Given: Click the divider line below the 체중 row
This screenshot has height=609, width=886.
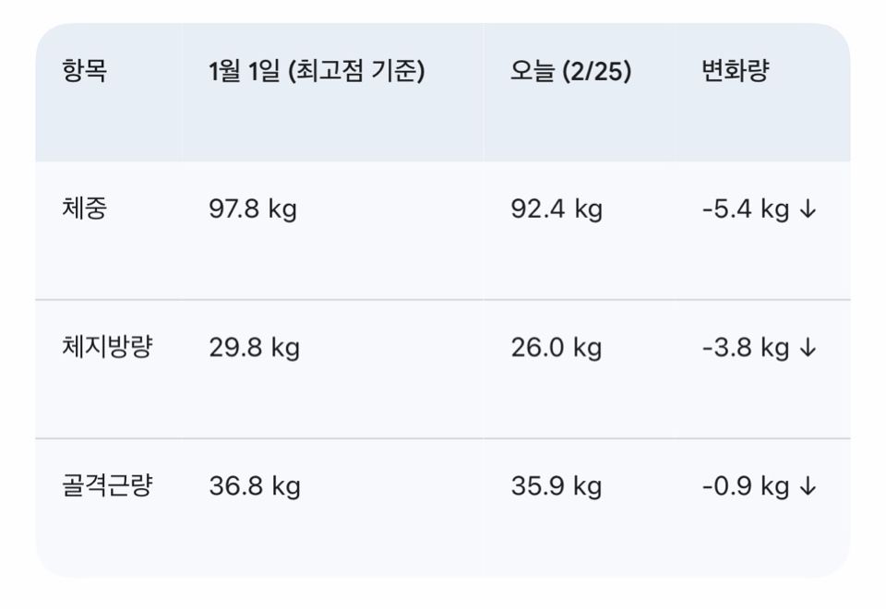Looking at the screenshot, I should (443, 300).
